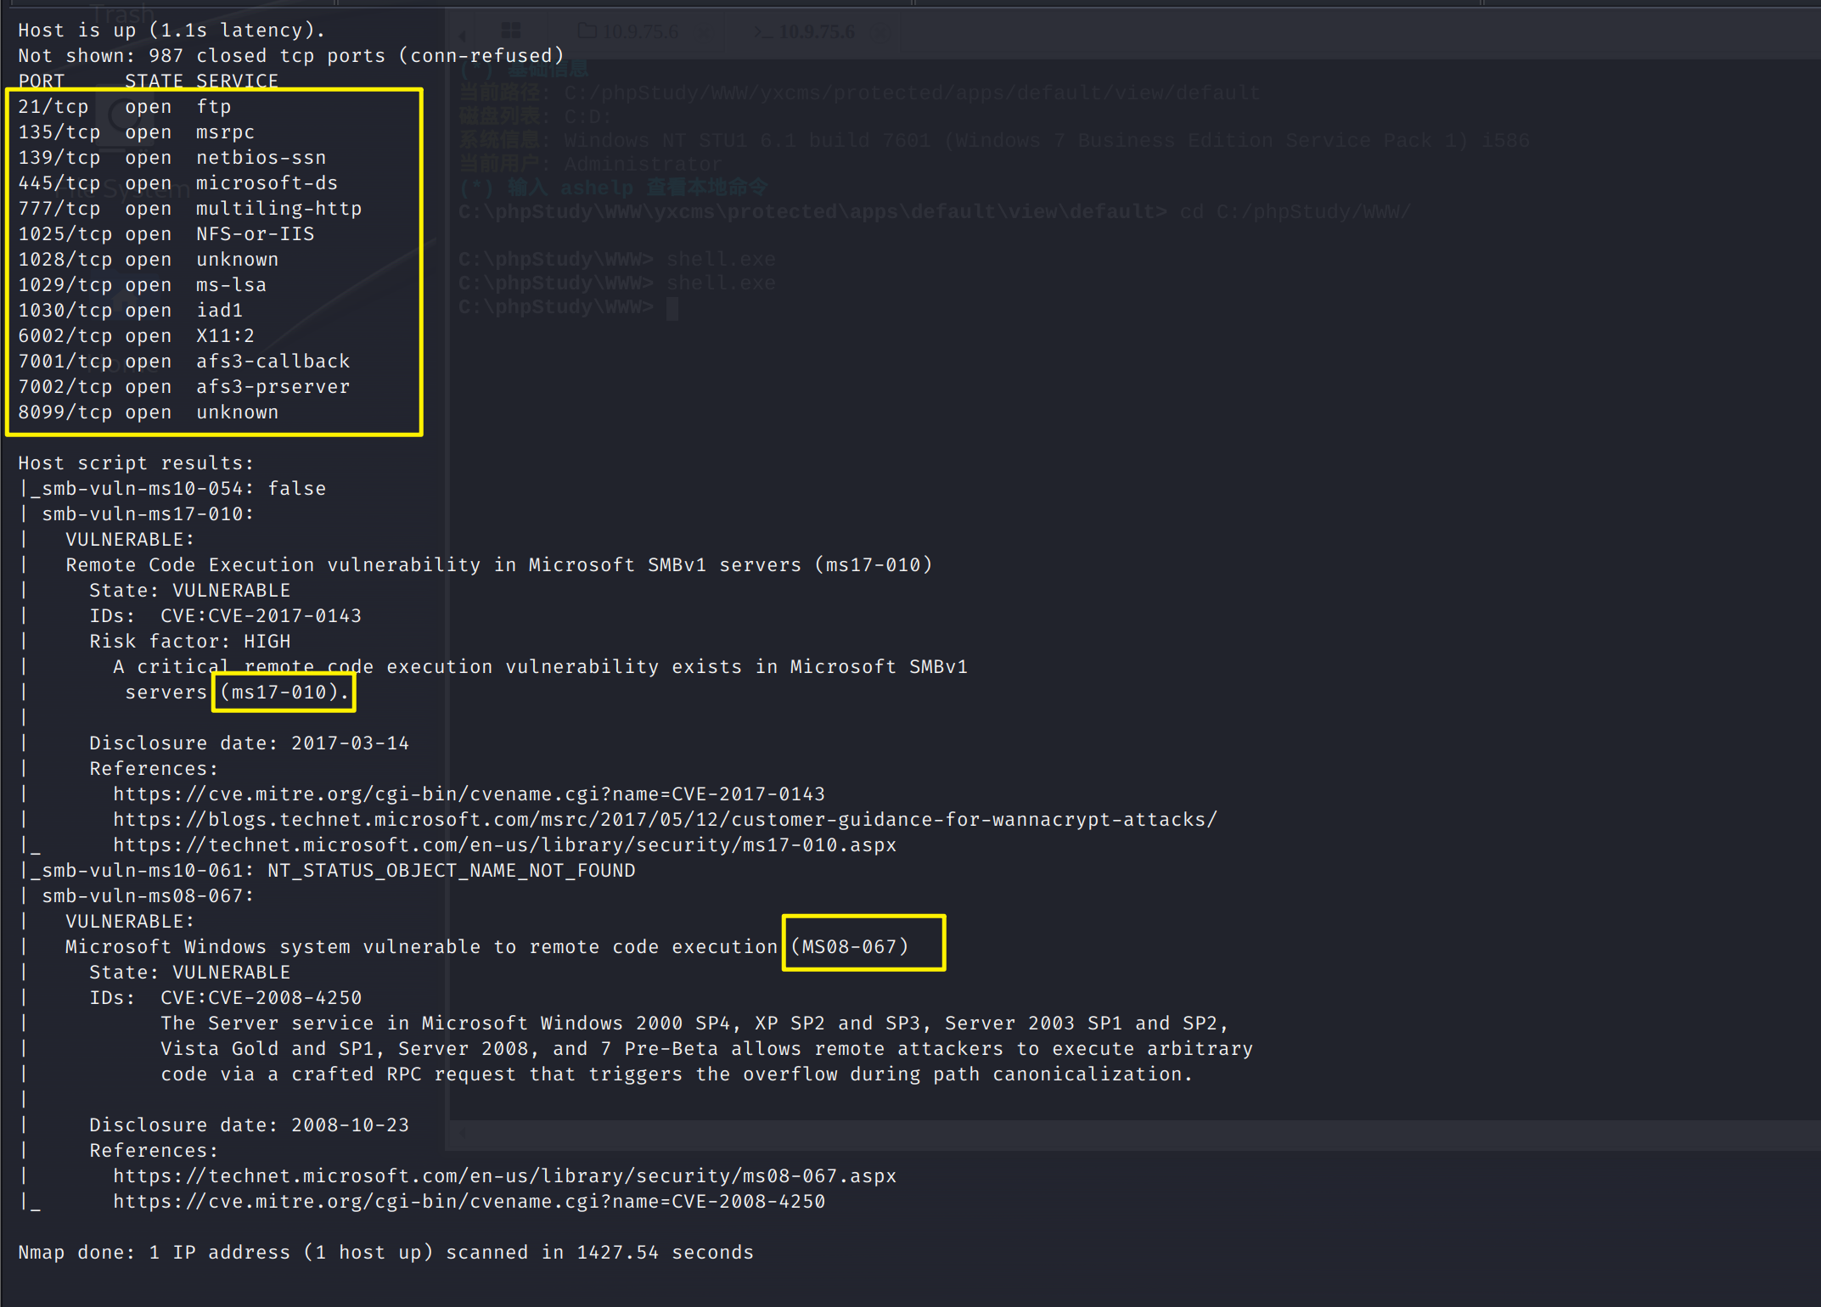Click 'Remote Code Execution vulnerability in Microsoft SMBv1' line

coord(499,565)
